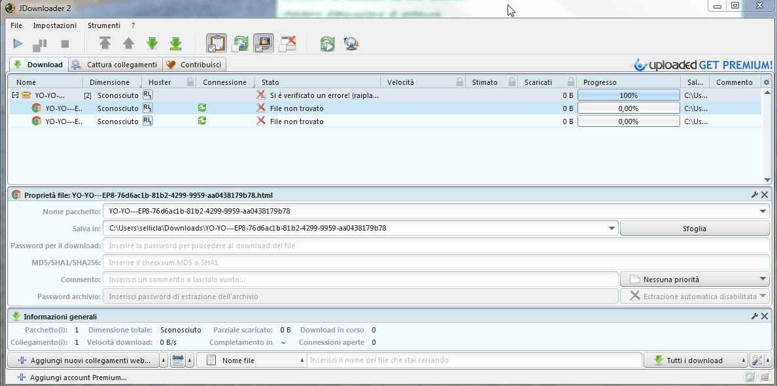Open the Contribuisci tab
Viewport: 777px width, 386px height.
195,64
